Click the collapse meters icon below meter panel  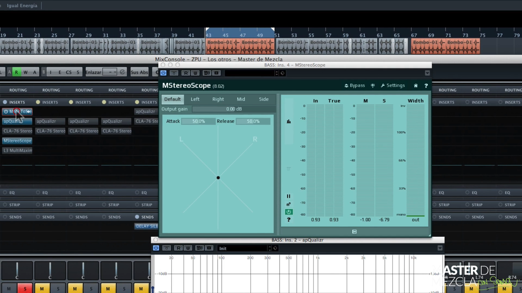[x=354, y=232]
